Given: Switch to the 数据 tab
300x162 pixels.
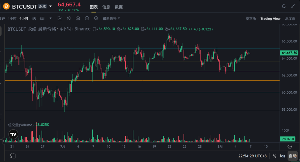Looking at the screenshot, I should tap(119, 7).
